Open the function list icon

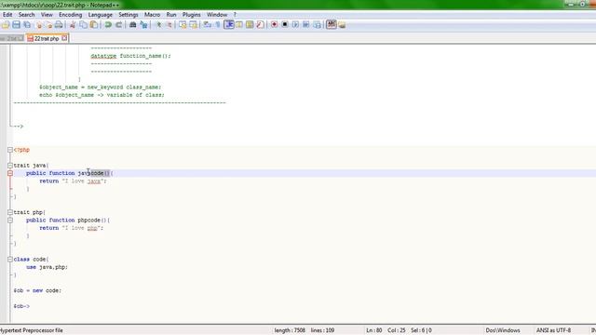click(260, 25)
